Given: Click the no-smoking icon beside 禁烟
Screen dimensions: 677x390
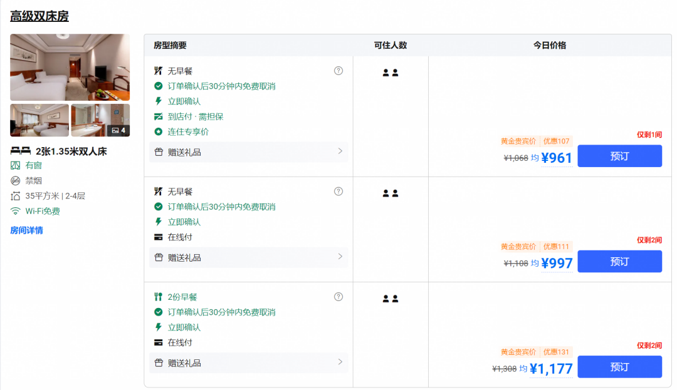Looking at the screenshot, I should point(16,180).
